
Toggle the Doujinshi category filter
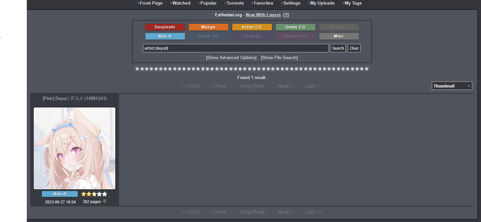tap(165, 27)
